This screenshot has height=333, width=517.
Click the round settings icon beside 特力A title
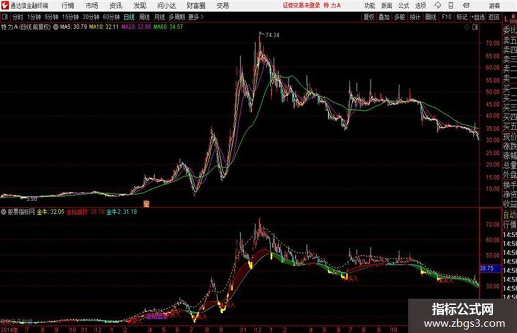pos(55,27)
